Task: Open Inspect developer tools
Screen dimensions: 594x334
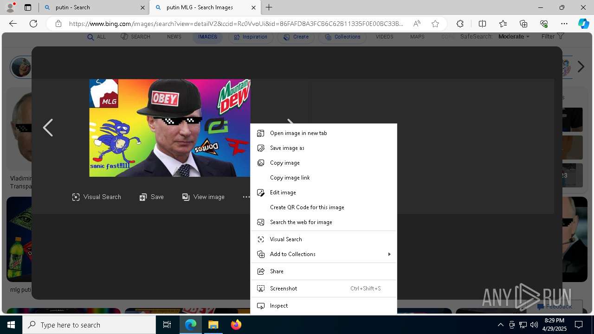Action: (323, 306)
